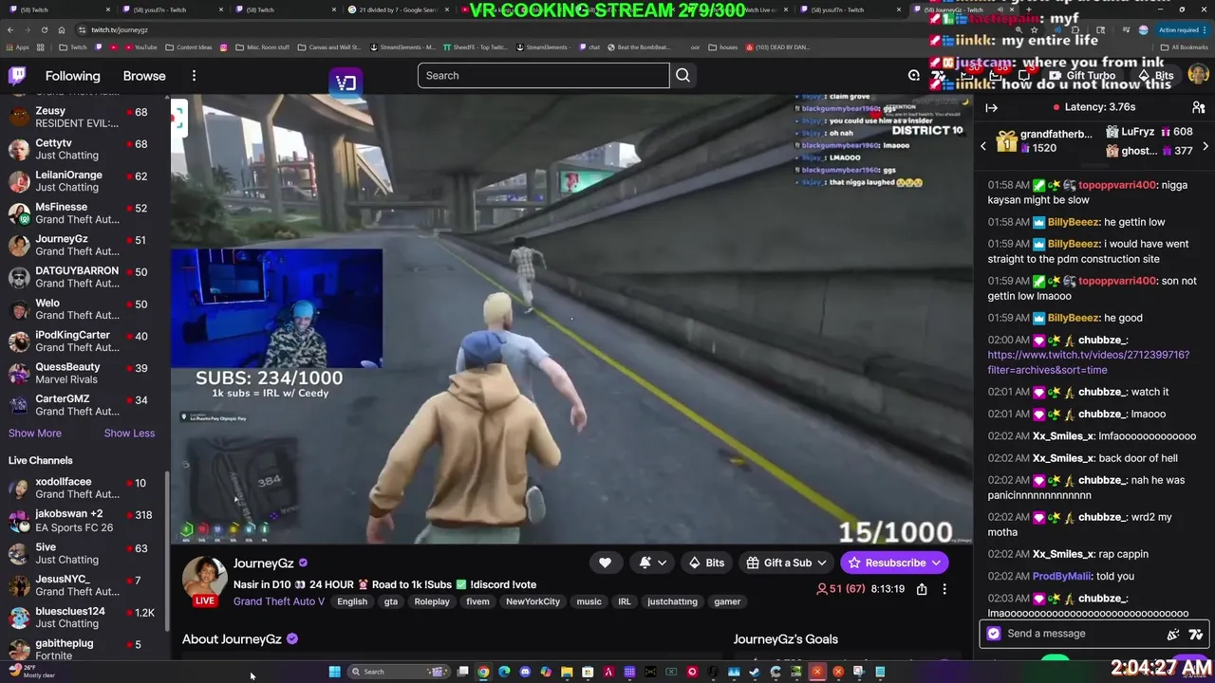Open the MsFinesse channel

[x=84, y=212]
